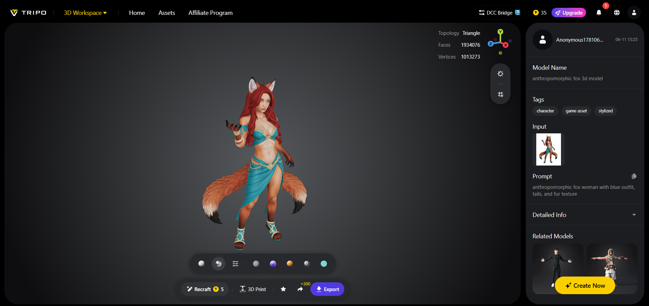Select the plain white render mode sphere
649x306 pixels.
pyautogui.click(x=201, y=263)
